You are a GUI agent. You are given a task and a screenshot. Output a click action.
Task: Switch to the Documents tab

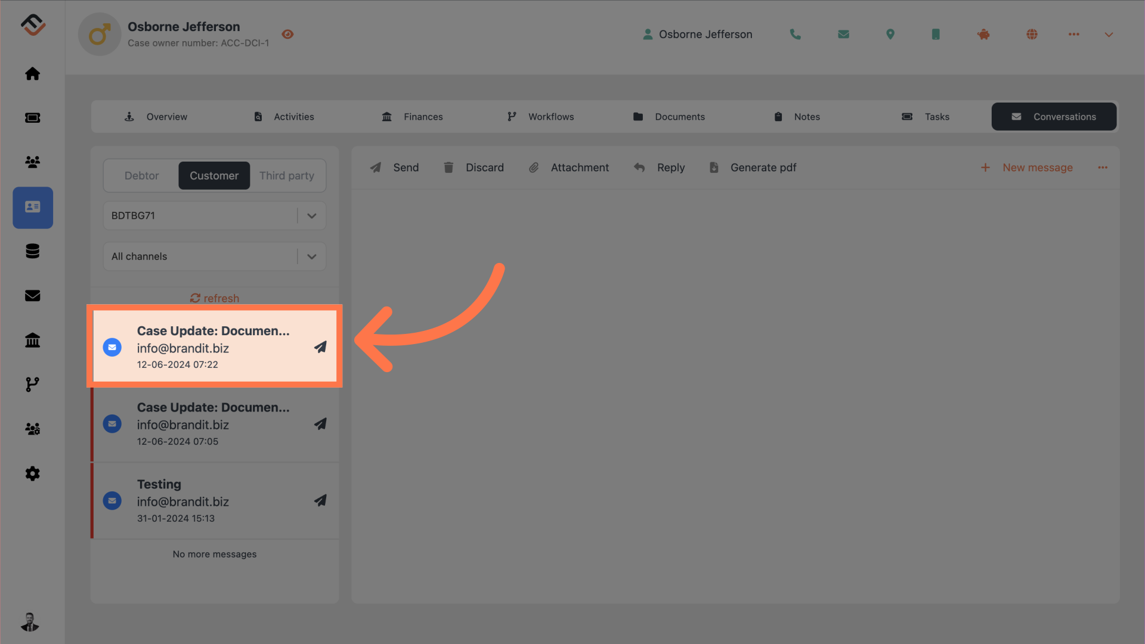pos(679,116)
